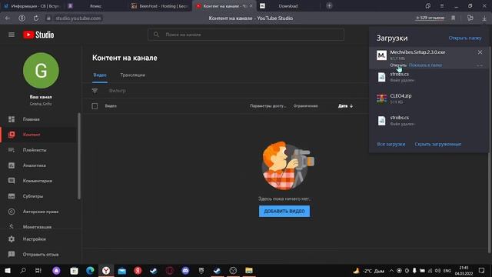The image size is (492, 277).
Task: Open Discord from the taskbar
Action: pyautogui.click(x=185, y=270)
